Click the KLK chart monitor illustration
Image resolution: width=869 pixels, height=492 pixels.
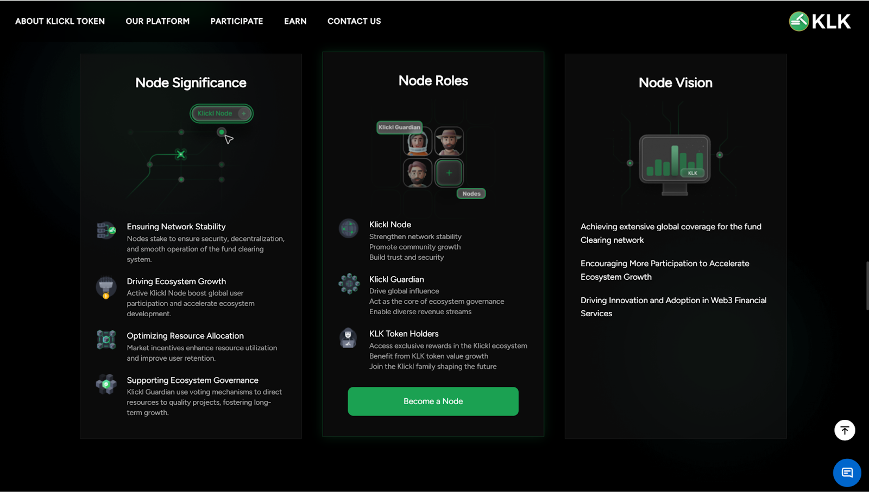(x=675, y=164)
